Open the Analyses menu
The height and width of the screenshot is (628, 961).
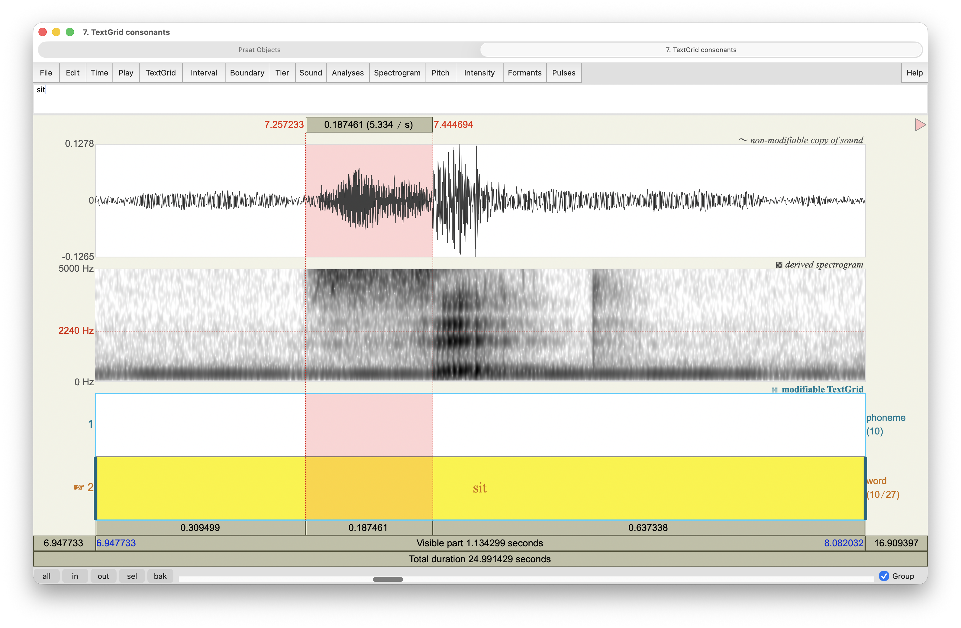(348, 73)
